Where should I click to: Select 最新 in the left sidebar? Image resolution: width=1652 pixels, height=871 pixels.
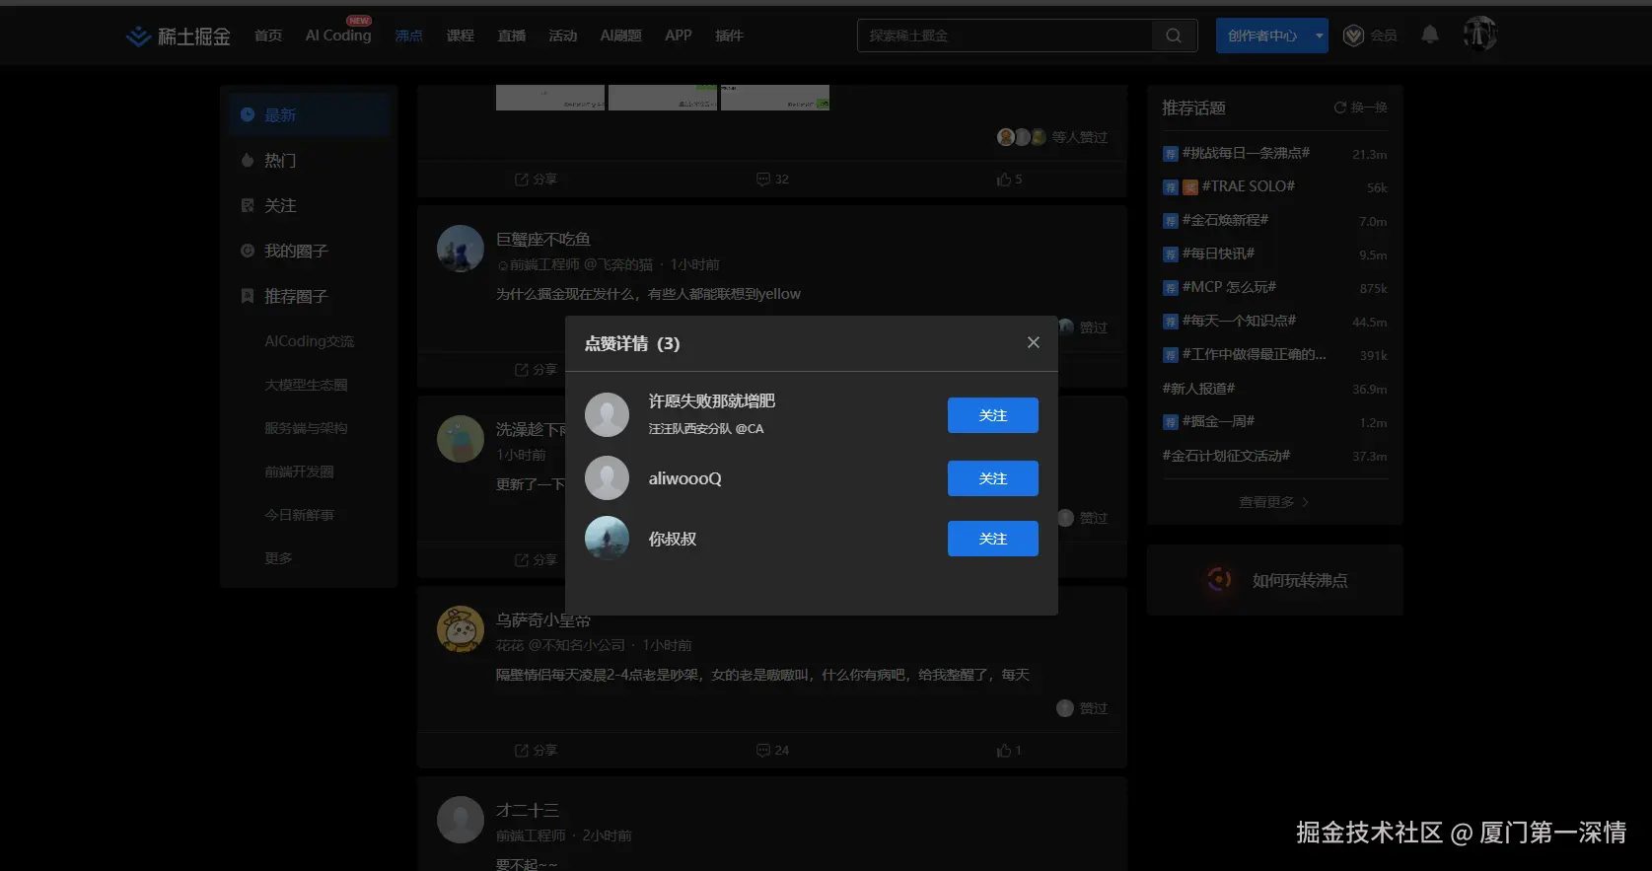click(x=310, y=114)
